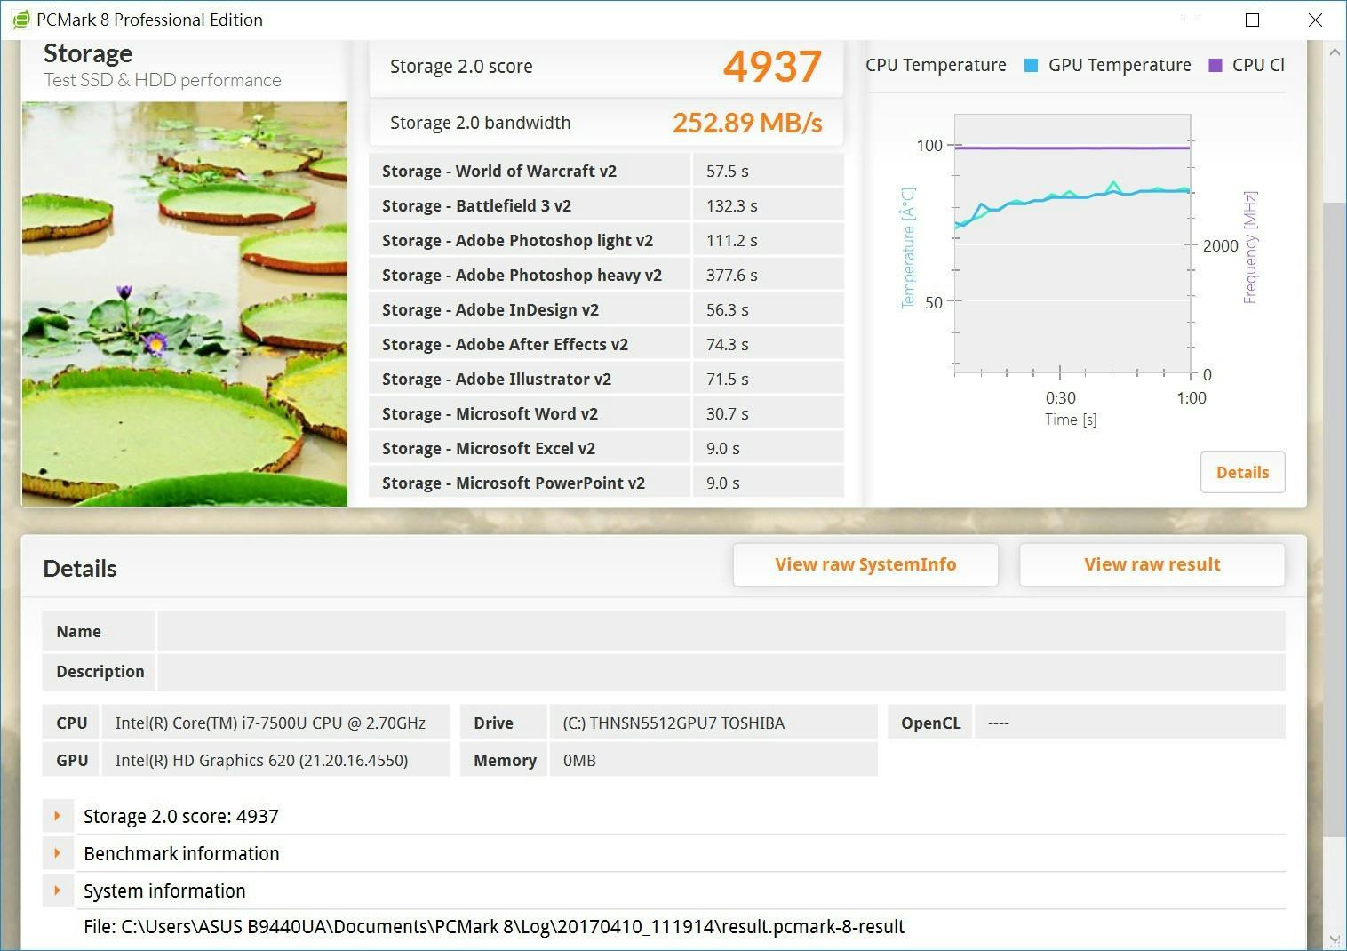Screen dimensions: 1347x951
Task: Select "Storage - Adobe InDesign v2" label
Action: click(x=490, y=309)
